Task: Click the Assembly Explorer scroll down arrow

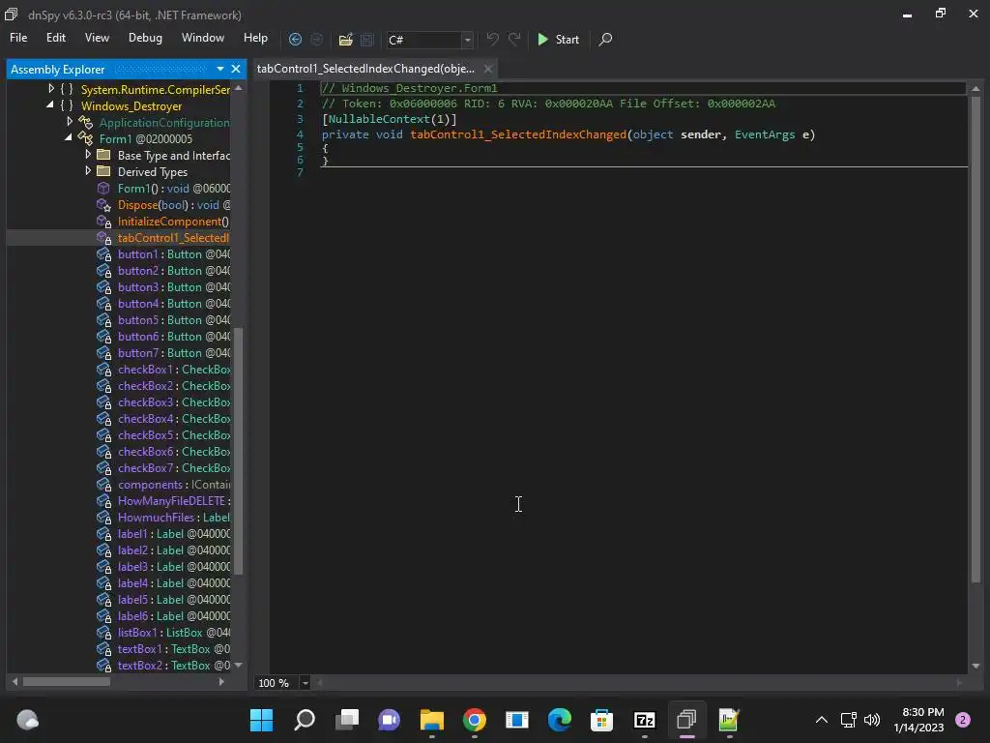Action: (x=238, y=665)
